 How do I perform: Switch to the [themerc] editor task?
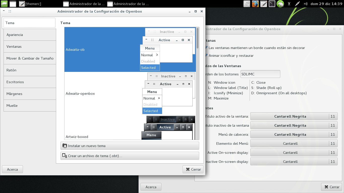(x=30, y=4)
